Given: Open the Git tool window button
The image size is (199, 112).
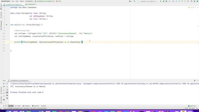Looking at the screenshot, I should [x=5, y=106].
